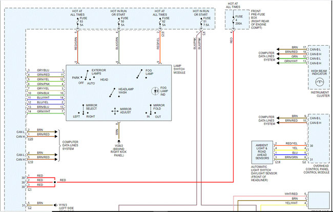Click the 'AMBIENT LIGHT & ROAD AHEAD SENSORS' box

pyautogui.click(x=262, y=152)
